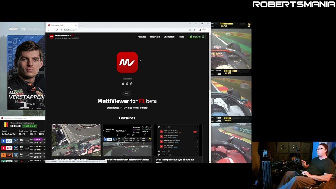Open the DRM-compatible player feature thumbnail

click(x=178, y=140)
